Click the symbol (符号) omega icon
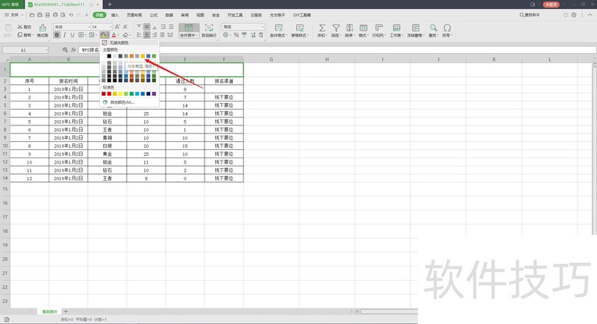Viewport: 597px width, 324px height. 447,28
